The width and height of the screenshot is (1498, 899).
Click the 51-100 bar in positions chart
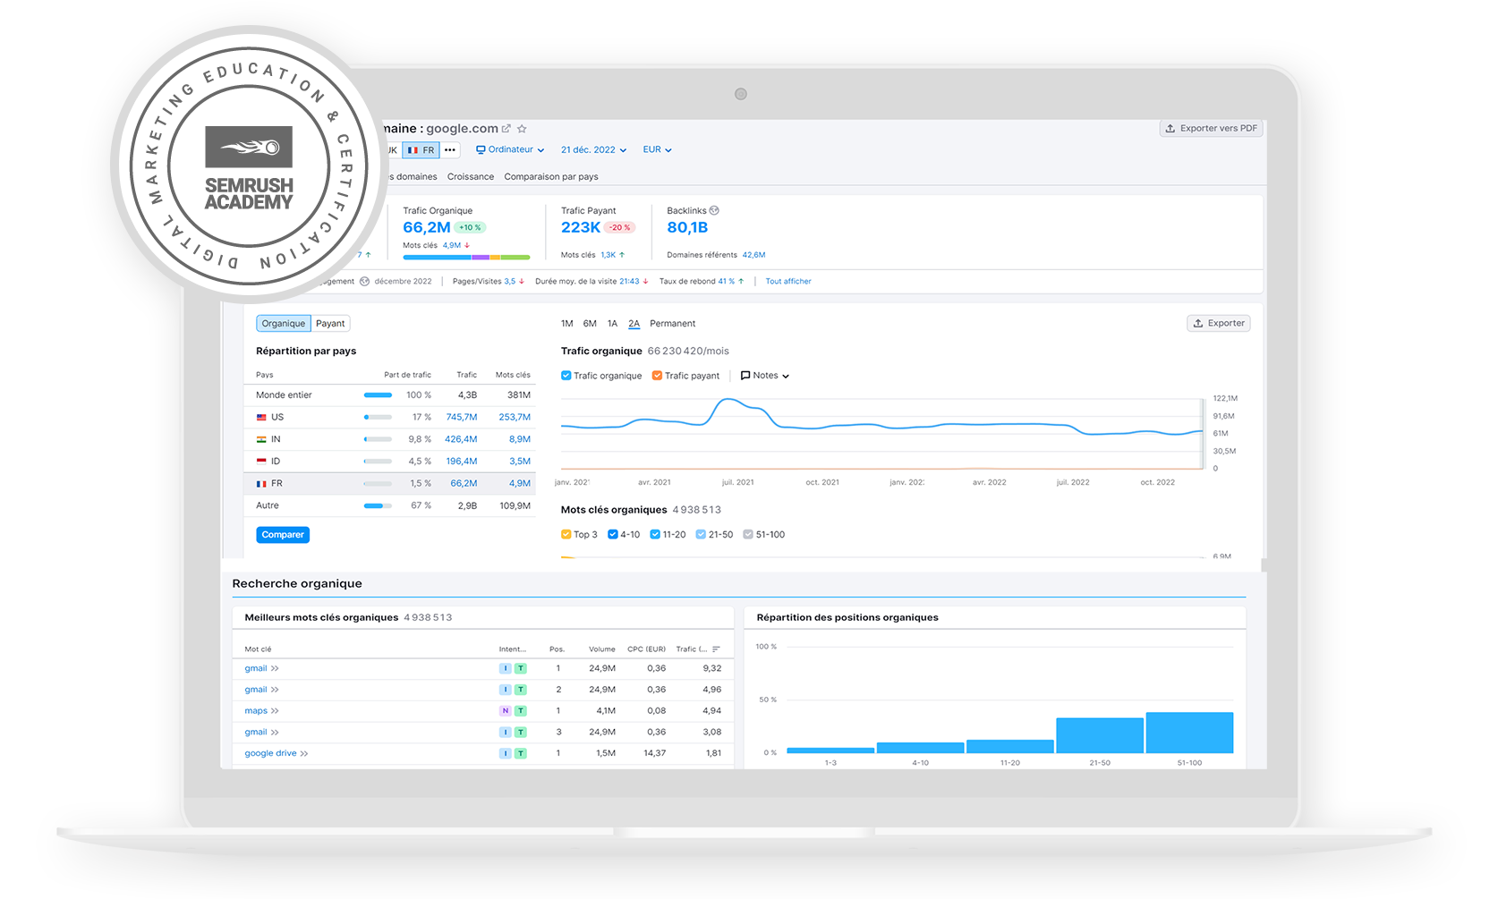1189,733
